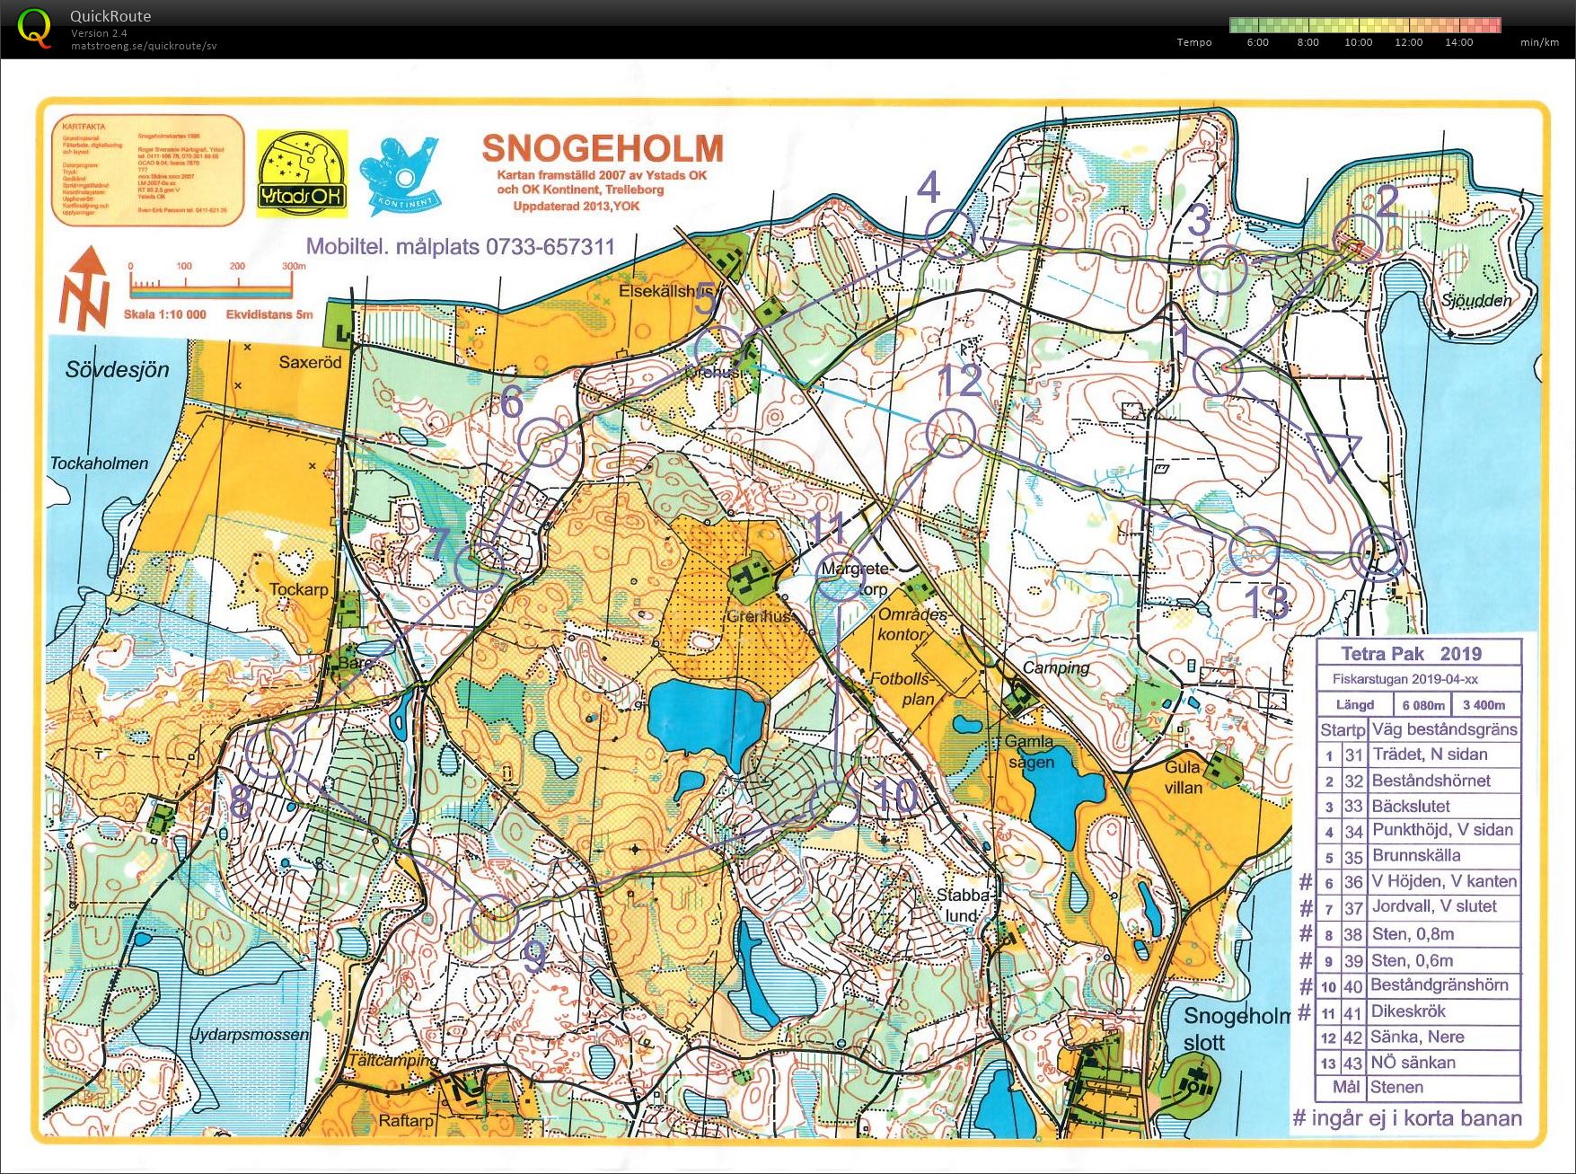Viewport: 1576px width, 1174px height.
Task: Click the 'Tältcamping' label
Action: pyautogui.click(x=393, y=1061)
